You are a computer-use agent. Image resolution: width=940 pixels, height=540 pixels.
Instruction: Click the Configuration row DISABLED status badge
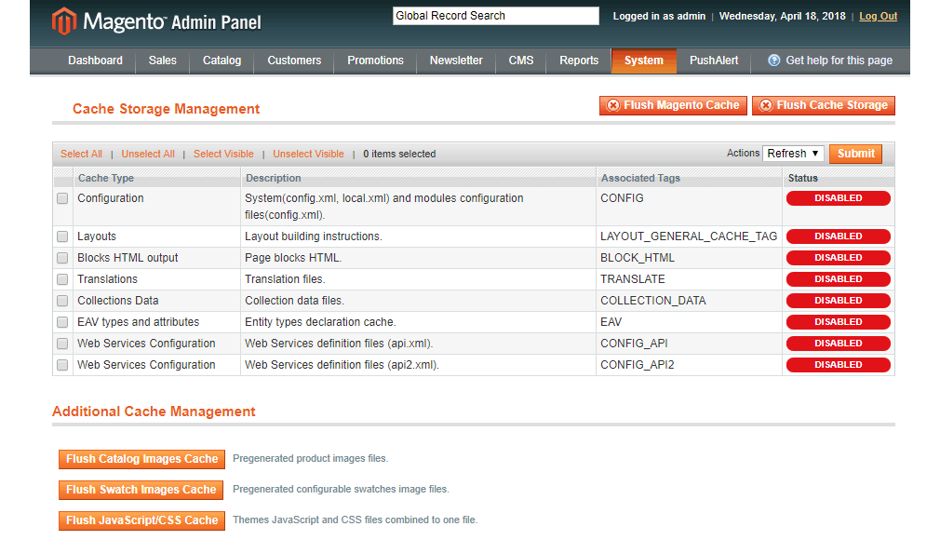pyautogui.click(x=838, y=198)
